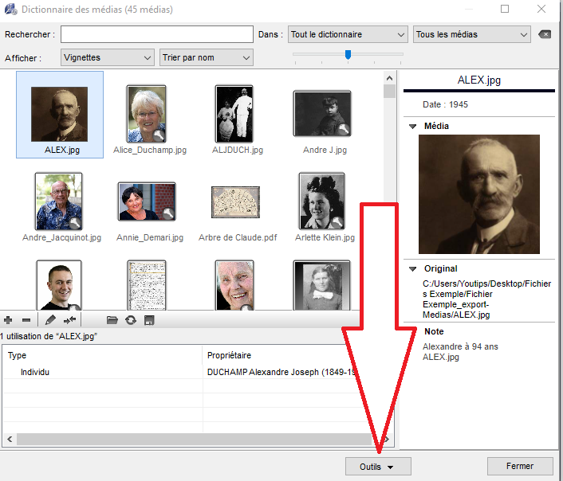This screenshot has width=563, height=481.
Task: Collapse the Original section triangle
Action: pyautogui.click(x=412, y=269)
